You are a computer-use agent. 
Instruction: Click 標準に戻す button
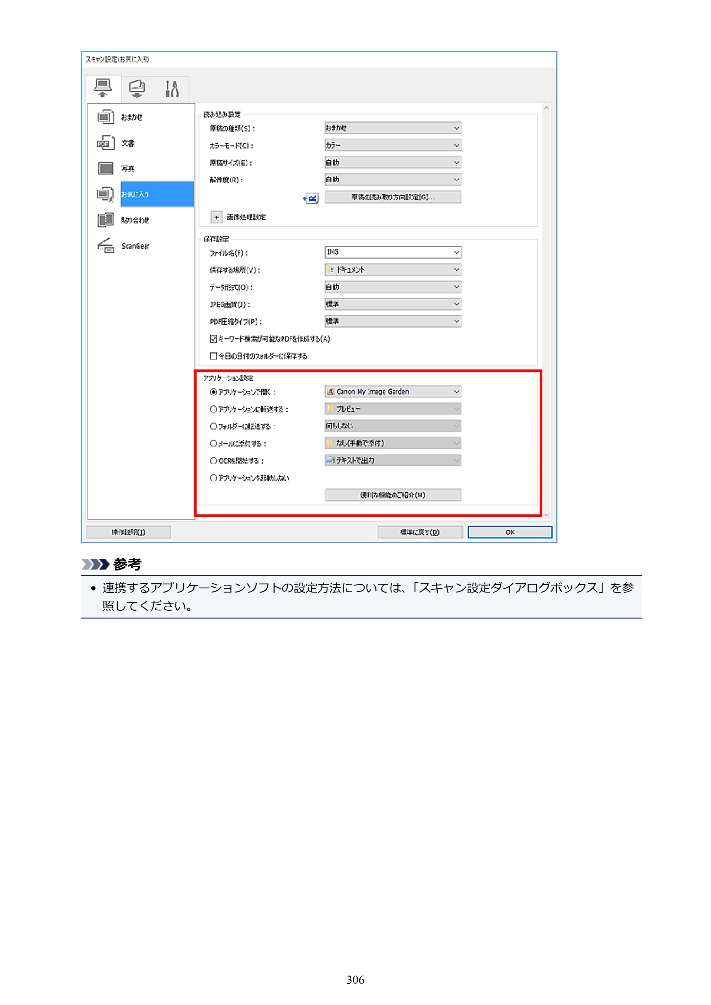click(x=420, y=532)
